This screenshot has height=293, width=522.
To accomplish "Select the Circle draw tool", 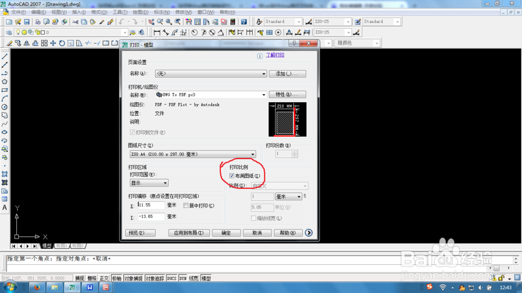I will (5, 107).
